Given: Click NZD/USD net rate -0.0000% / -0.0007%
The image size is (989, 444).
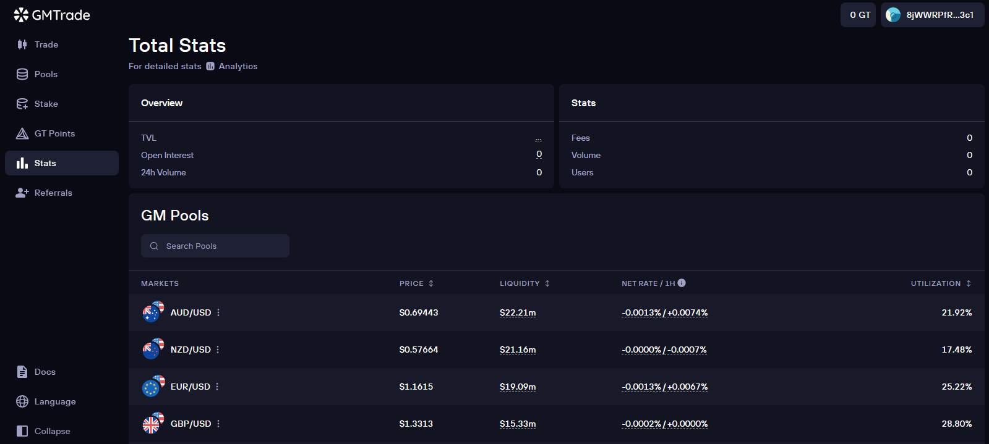Looking at the screenshot, I should click(x=664, y=350).
